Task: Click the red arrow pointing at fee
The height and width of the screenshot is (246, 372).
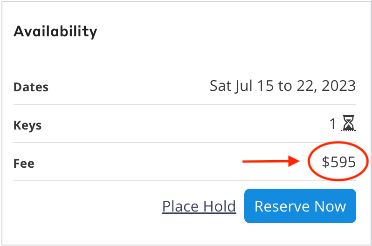Action: (272, 162)
